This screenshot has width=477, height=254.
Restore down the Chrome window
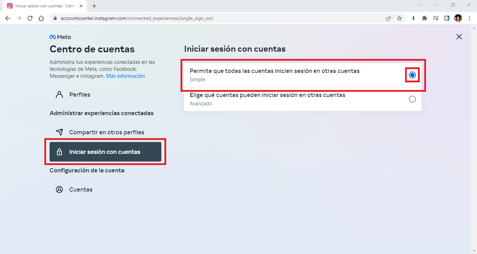453,5
